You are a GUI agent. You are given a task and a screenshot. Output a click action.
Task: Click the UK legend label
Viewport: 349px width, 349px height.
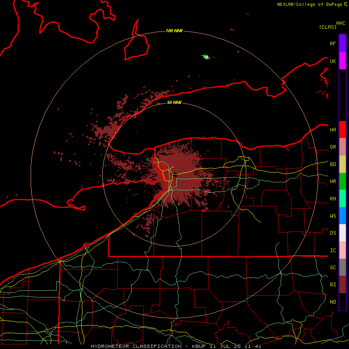point(333,61)
